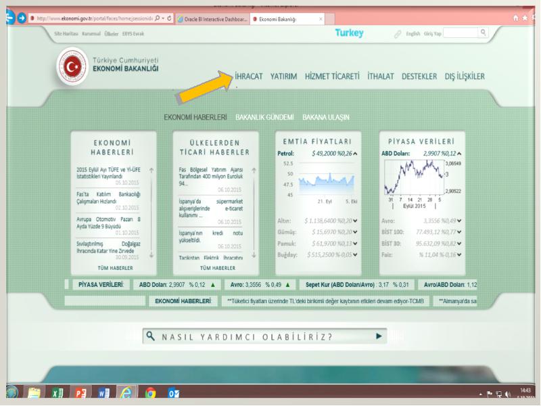Screen dimensions: 541x406
Task: Click the Giriş Yap login link
Action: click(433, 34)
